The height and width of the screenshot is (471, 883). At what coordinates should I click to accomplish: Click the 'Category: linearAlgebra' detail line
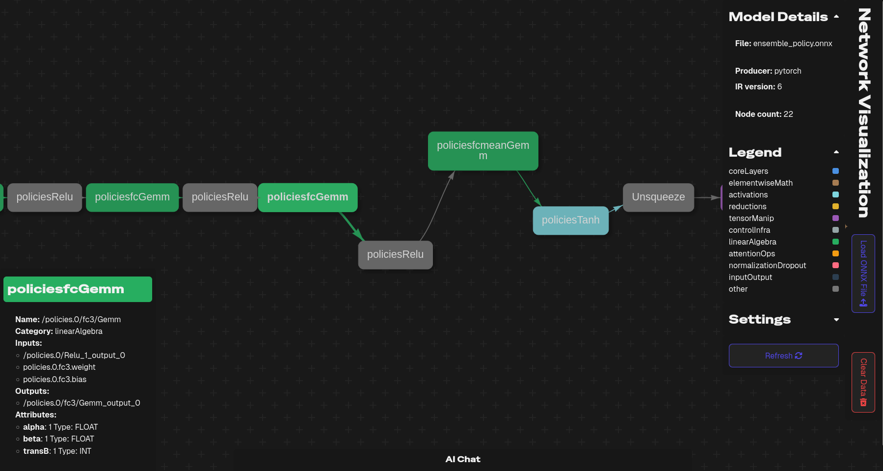pyautogui.click(x=59, y=331)
